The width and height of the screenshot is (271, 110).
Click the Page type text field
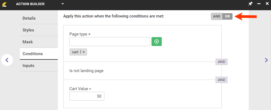pyautogui.click(x=110, y=42)
